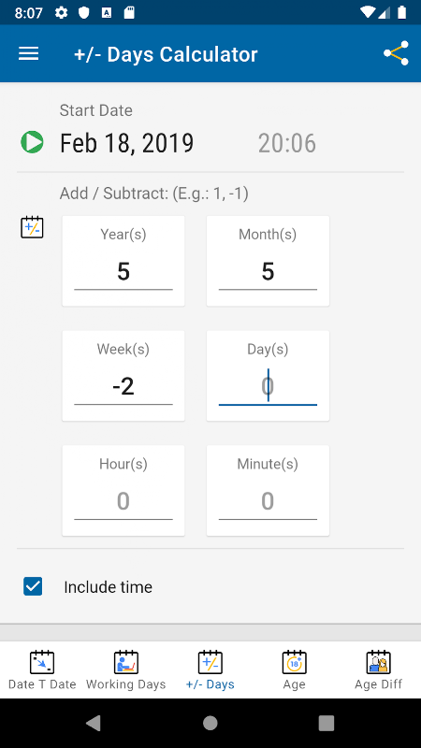Open the hamburger navigation menu
The width and height of the screenshot is (421, 748).
click(29, 54)
